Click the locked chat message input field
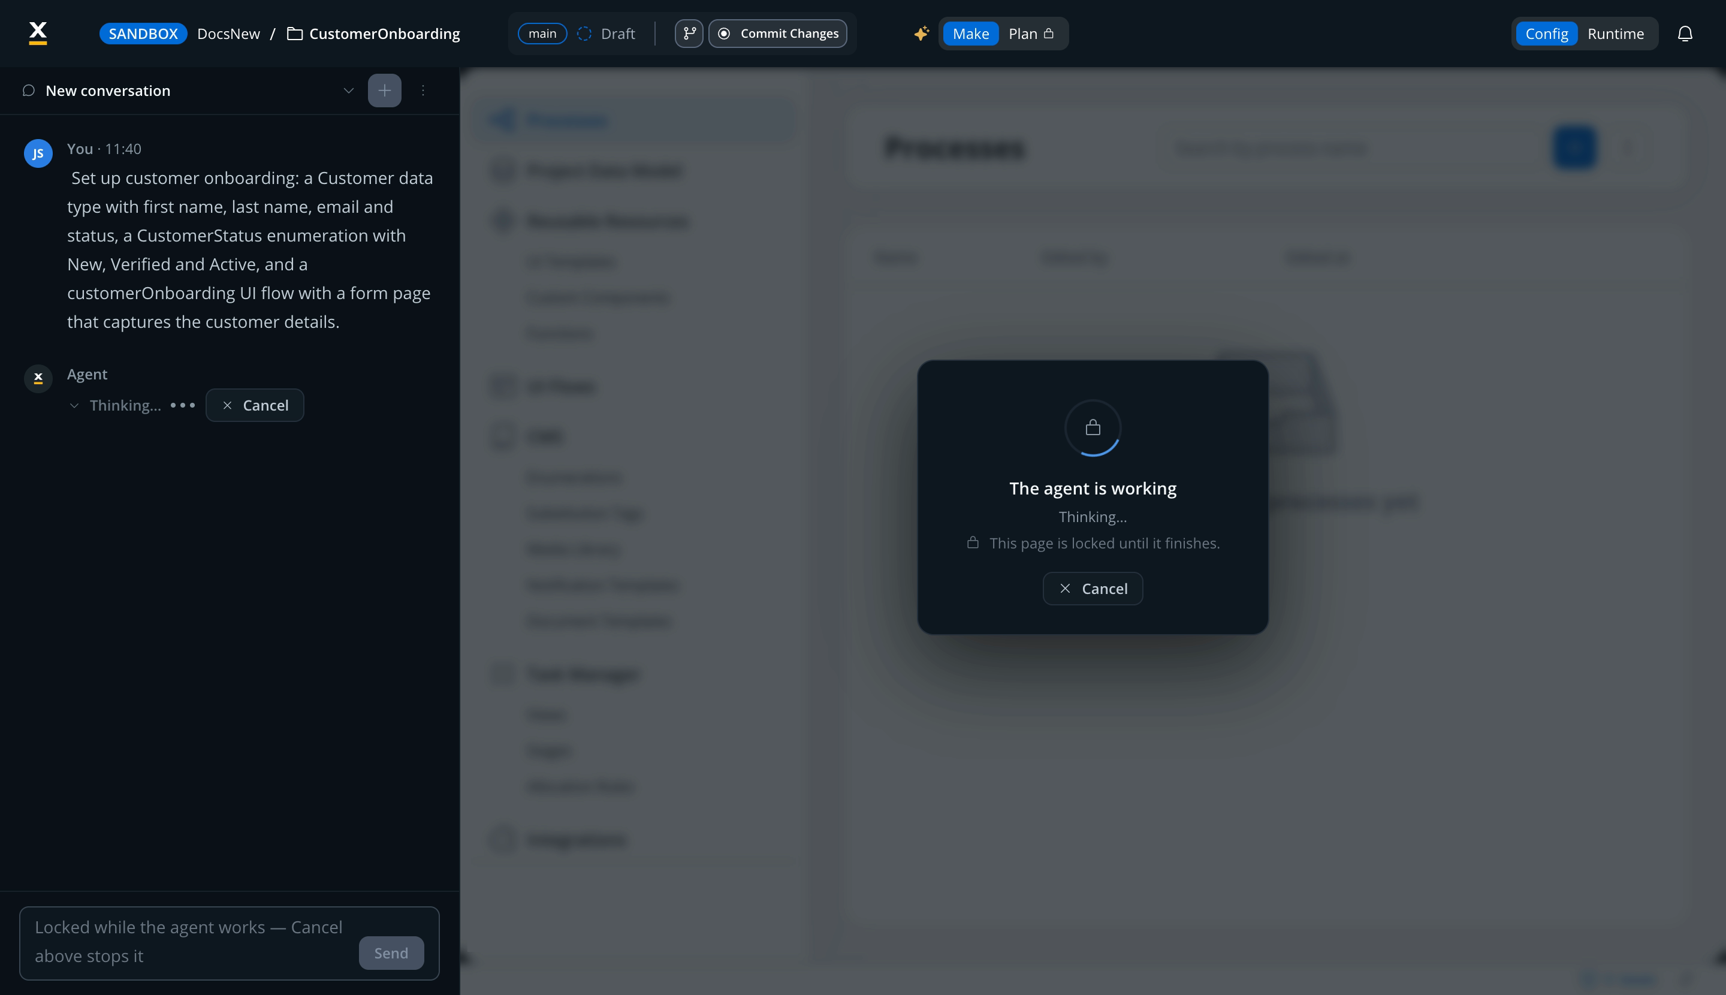 click(x=230, y=943)
